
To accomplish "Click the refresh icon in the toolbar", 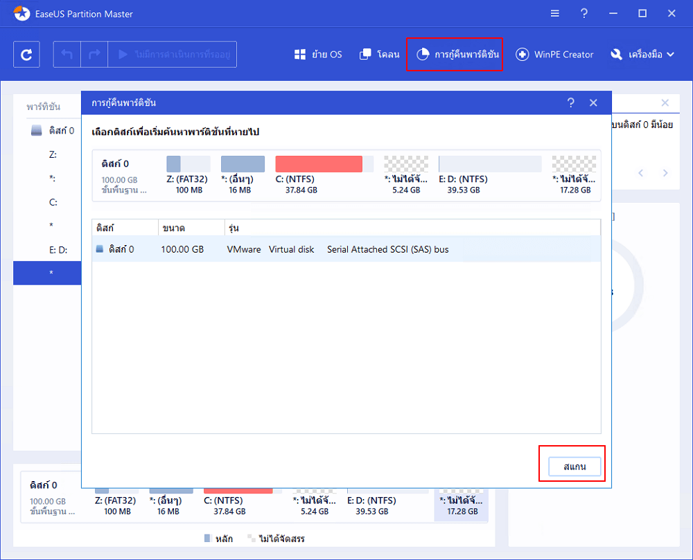I will tap(26, 54).
